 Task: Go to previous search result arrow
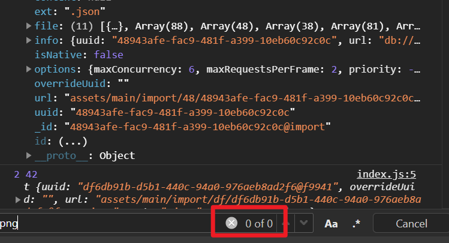point(287,223)
